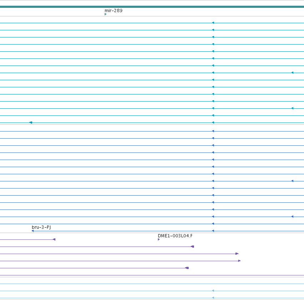The width and height of the screenshot is (304, 300).
Task: Click the DME1-003L04.F feature label
Action: pyautogui.click(x=175, y=236)
